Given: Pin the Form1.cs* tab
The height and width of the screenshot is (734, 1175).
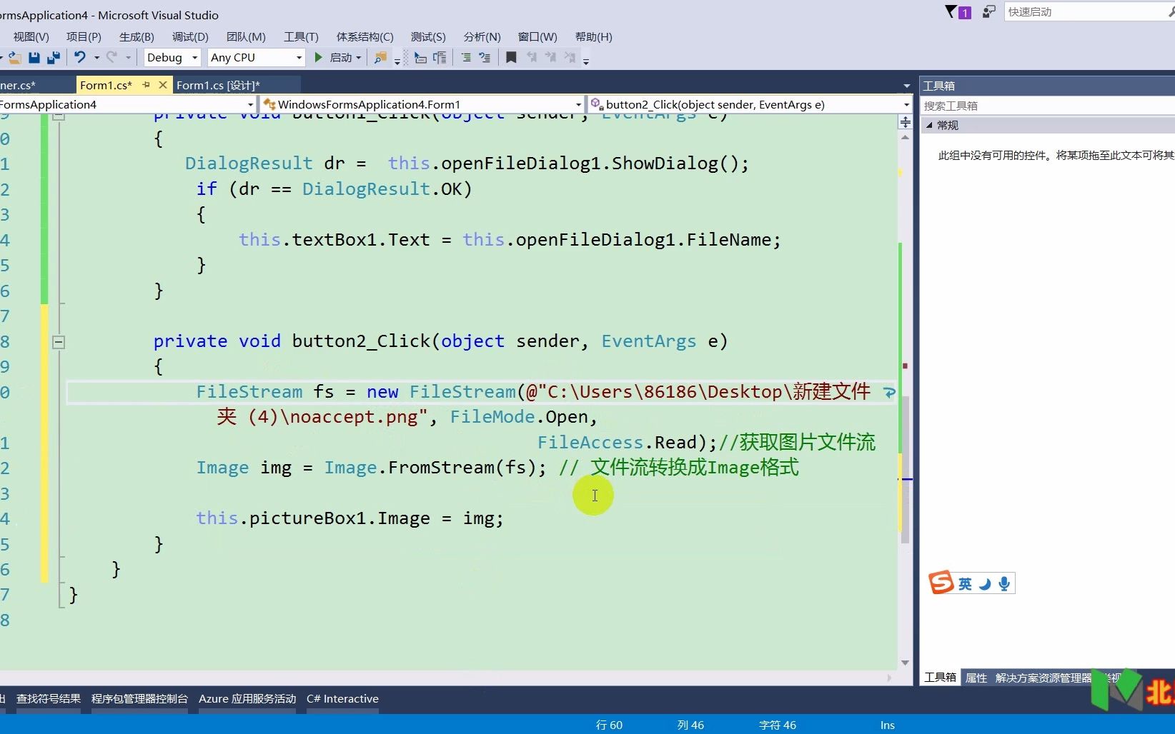Looking at the screenshot, I should [x=147, y=85].
